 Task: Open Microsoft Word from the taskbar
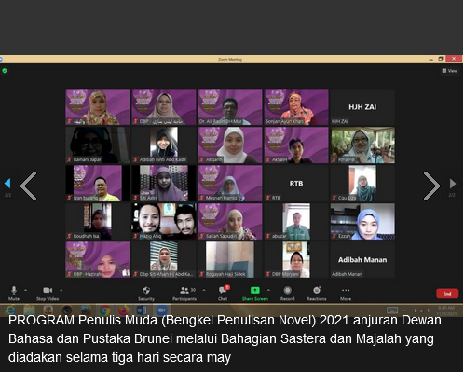point(142,310)
